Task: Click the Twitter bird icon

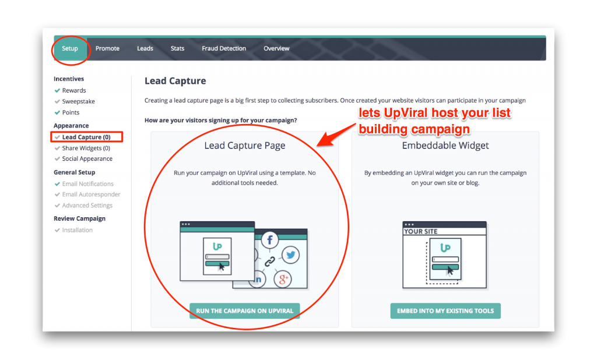Action: tap(290, 255)
